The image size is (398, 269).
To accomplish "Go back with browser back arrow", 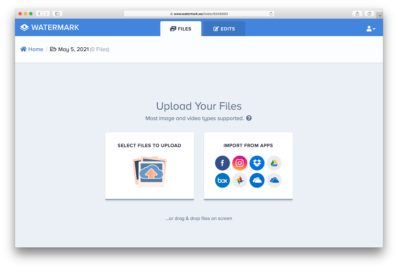I will (39, 14).
